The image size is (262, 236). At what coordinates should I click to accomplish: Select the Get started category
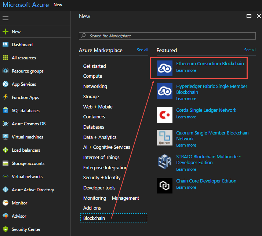94,66
